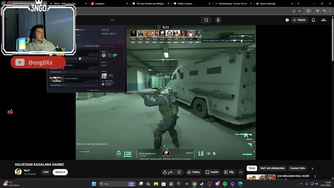Open Chrome media controls icon
The image size is (334, 188).
(x=318, y=11)
